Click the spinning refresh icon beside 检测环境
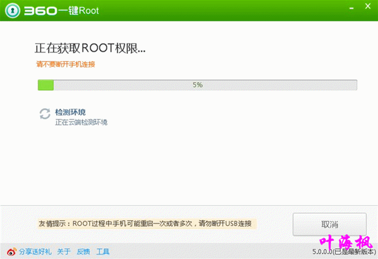Image resolution: width=378 pixels, height=259 pixels. (45, 114)
